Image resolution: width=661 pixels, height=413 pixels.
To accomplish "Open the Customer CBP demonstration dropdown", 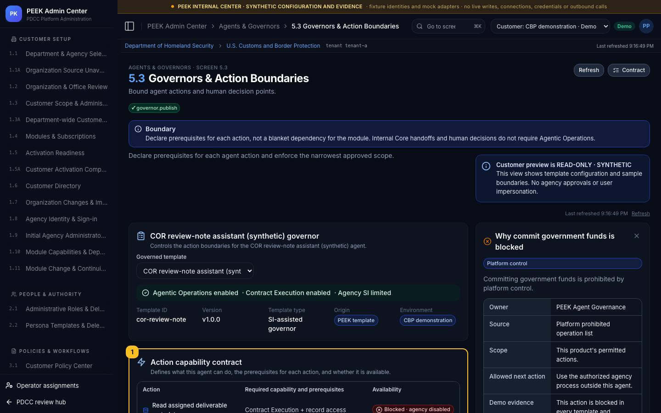I will coord(550,26).
